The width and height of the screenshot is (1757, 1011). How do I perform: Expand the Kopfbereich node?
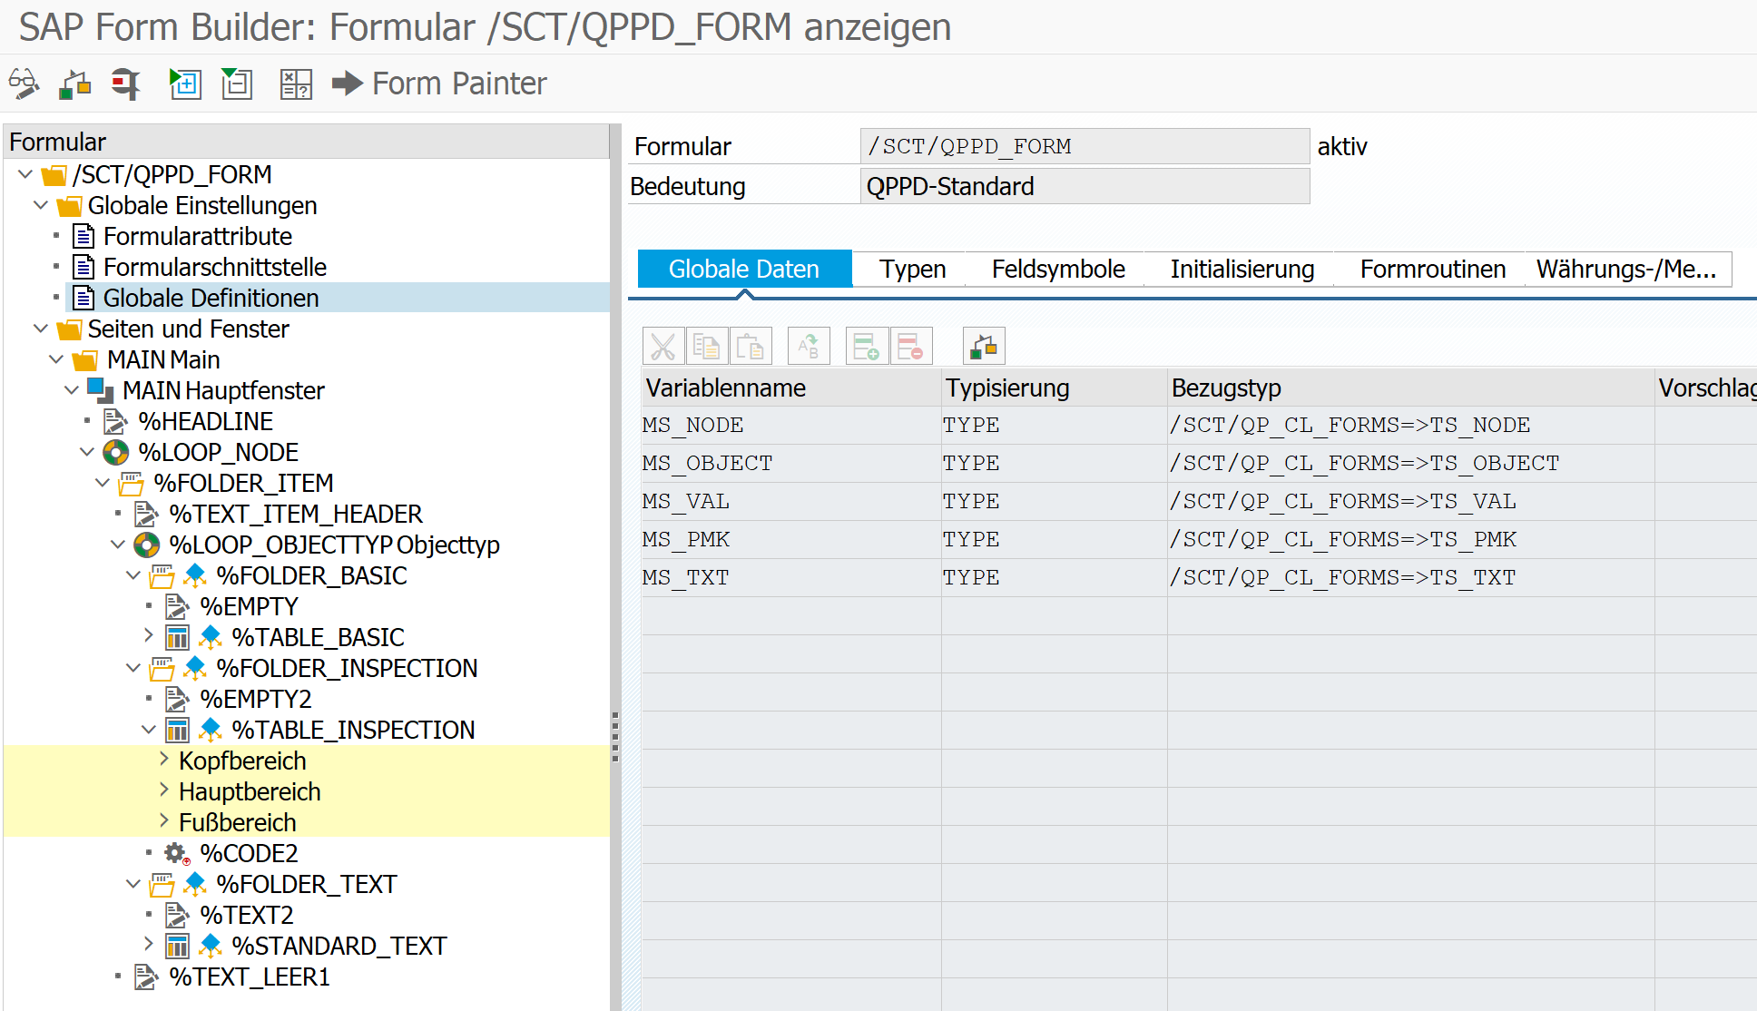coord(164,760)
